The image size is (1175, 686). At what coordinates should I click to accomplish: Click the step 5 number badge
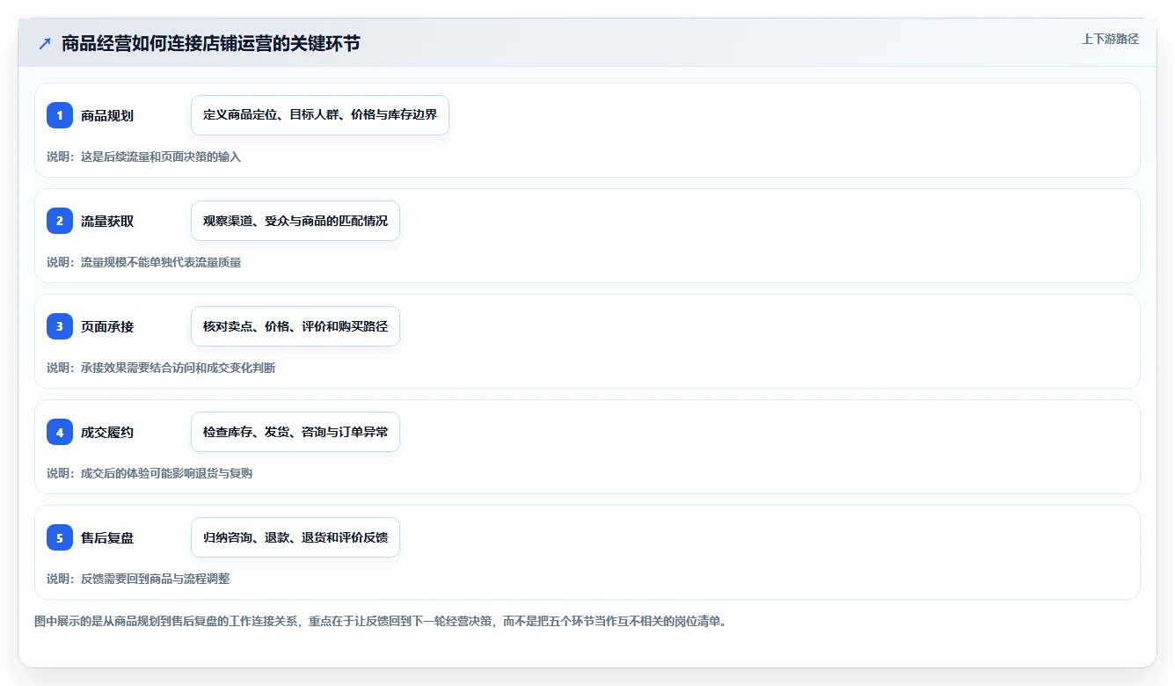(x=60, y=537)
